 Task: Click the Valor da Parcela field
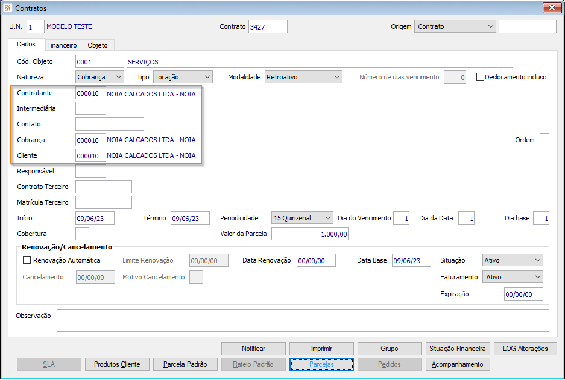point(310,234)
